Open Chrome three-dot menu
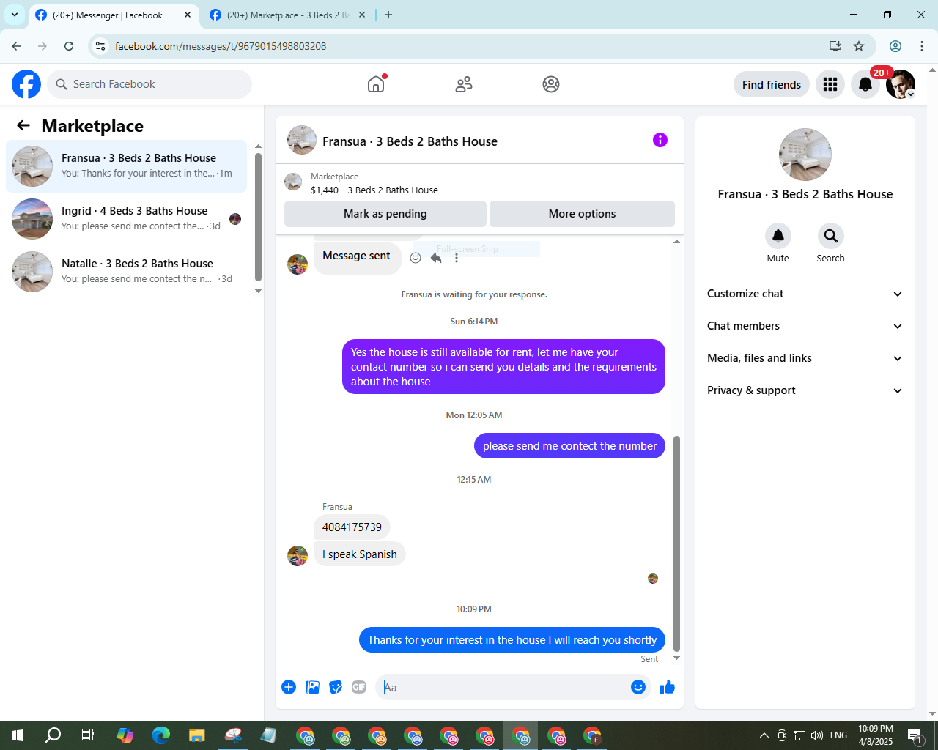 (922, 46)
